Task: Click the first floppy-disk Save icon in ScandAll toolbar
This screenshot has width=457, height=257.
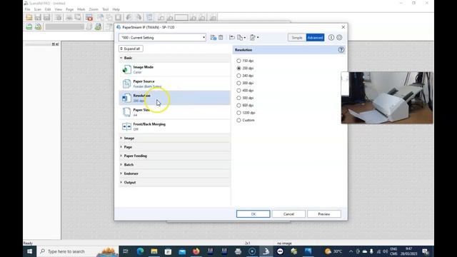Action: coord(38,17)
